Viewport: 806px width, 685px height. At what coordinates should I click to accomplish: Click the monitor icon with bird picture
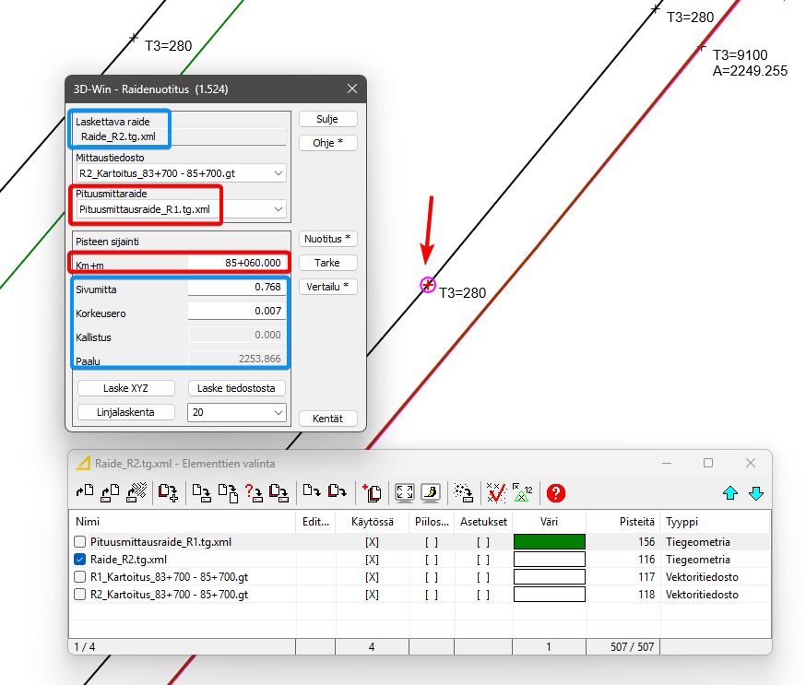click(430, 492)
